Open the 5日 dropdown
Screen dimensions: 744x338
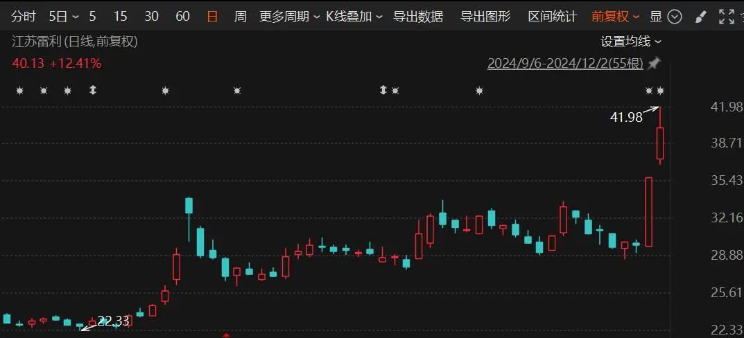click(64, 17)
